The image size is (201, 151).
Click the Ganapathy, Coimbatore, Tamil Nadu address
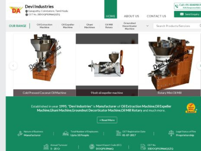tap(48, 11)
